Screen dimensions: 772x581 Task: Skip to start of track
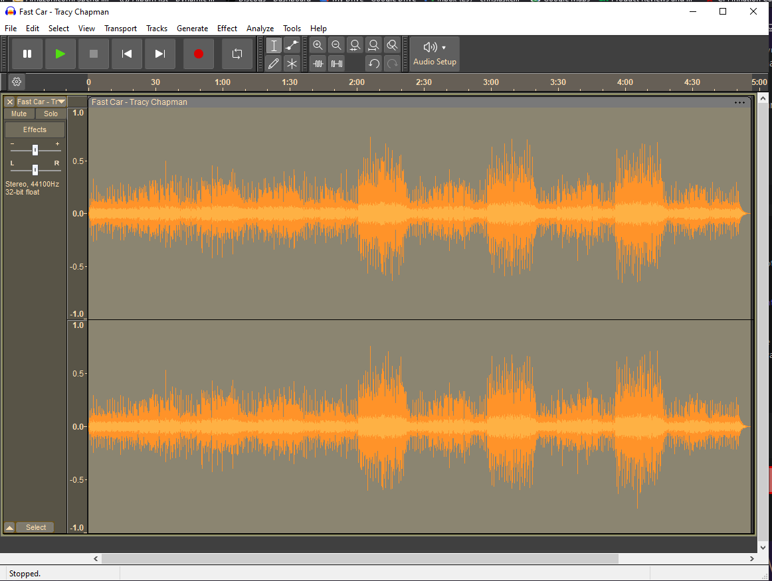pos(126,54)
